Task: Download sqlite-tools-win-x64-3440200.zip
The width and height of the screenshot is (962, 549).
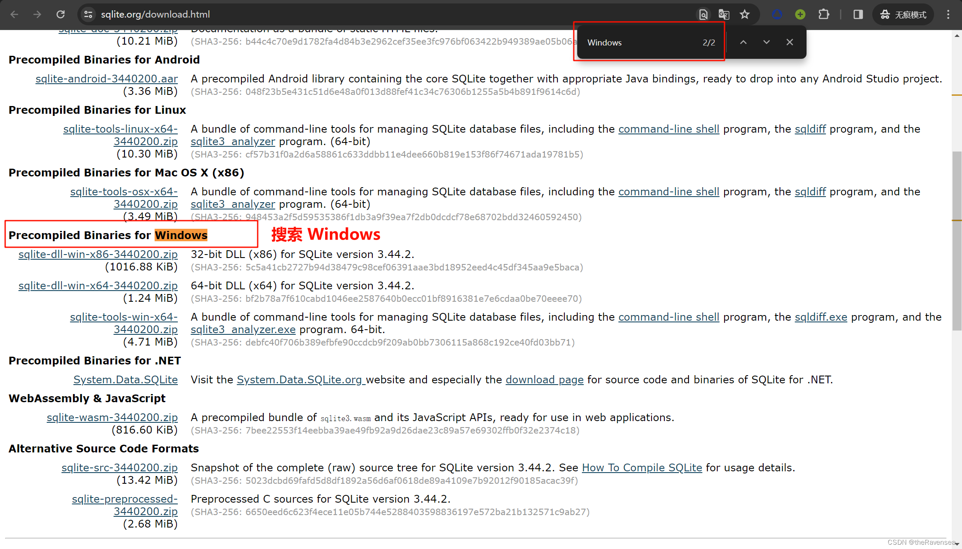Action: 124,323
